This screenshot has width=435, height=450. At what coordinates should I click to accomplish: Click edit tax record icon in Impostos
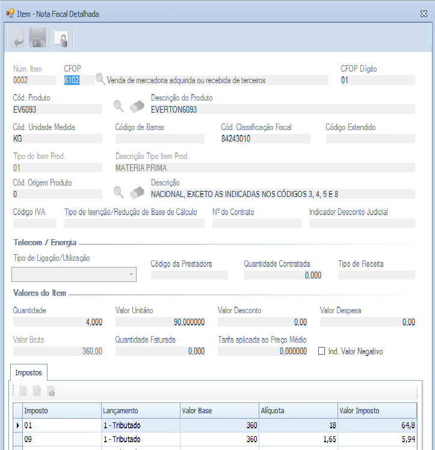pyautogui.click(x=37, y=391)
